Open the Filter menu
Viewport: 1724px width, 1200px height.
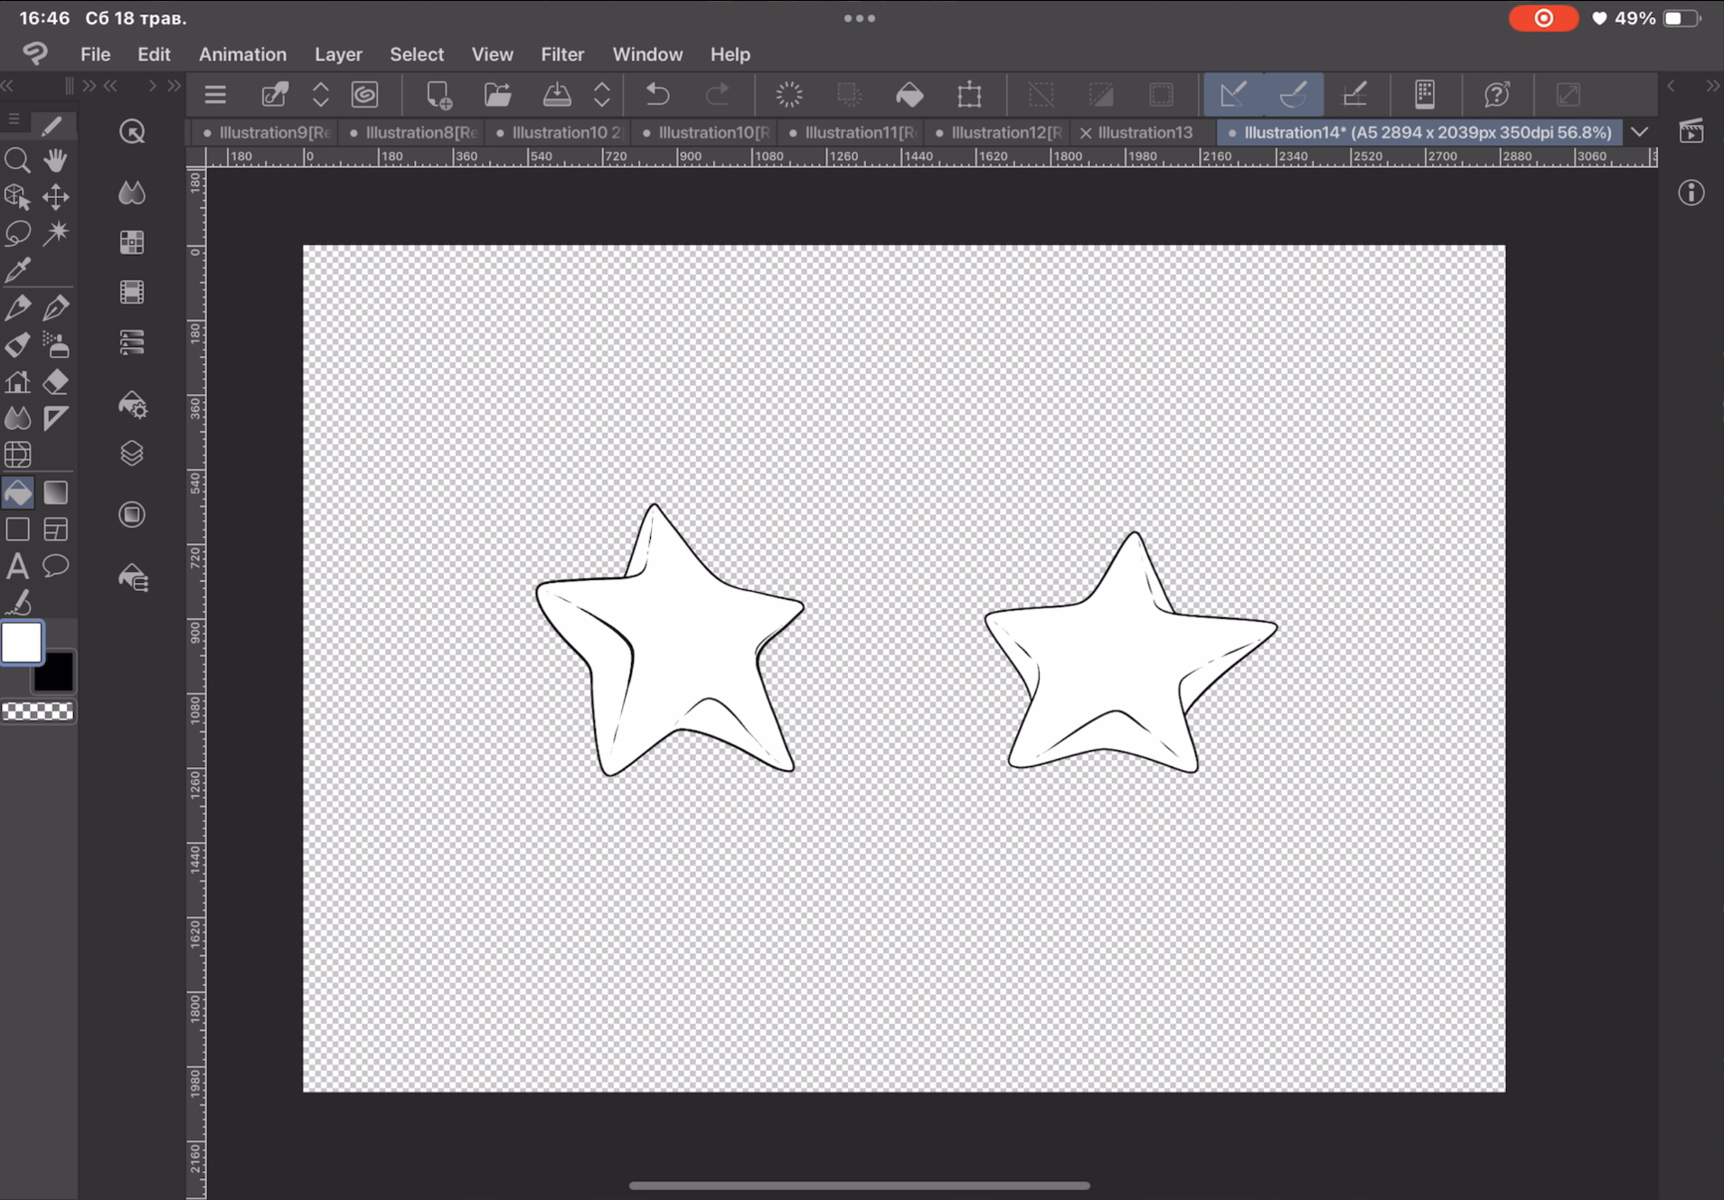coord(562,54)
